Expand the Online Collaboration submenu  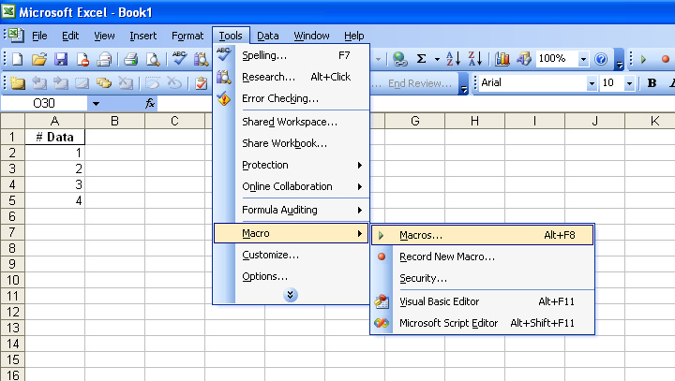click(x=292, y=186)
